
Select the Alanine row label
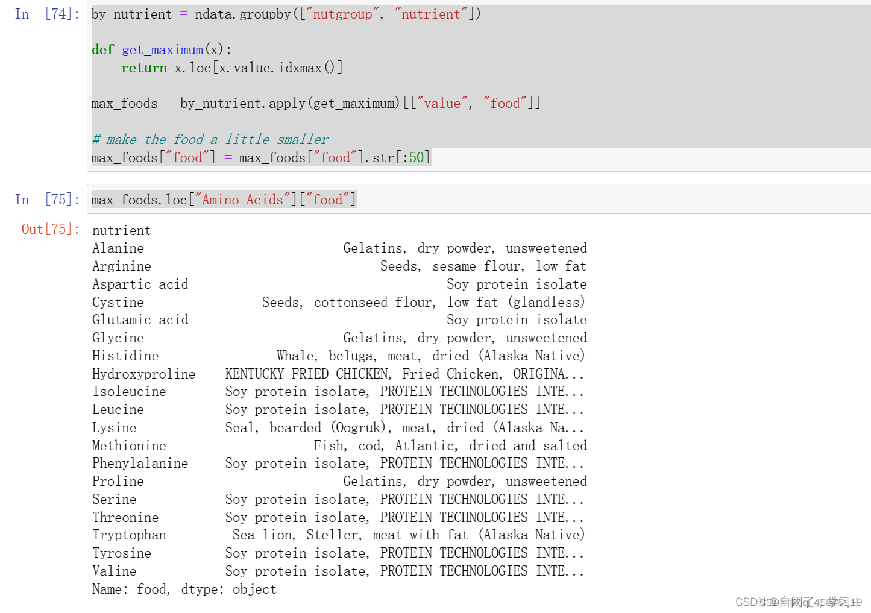click(x=118, y=248)
